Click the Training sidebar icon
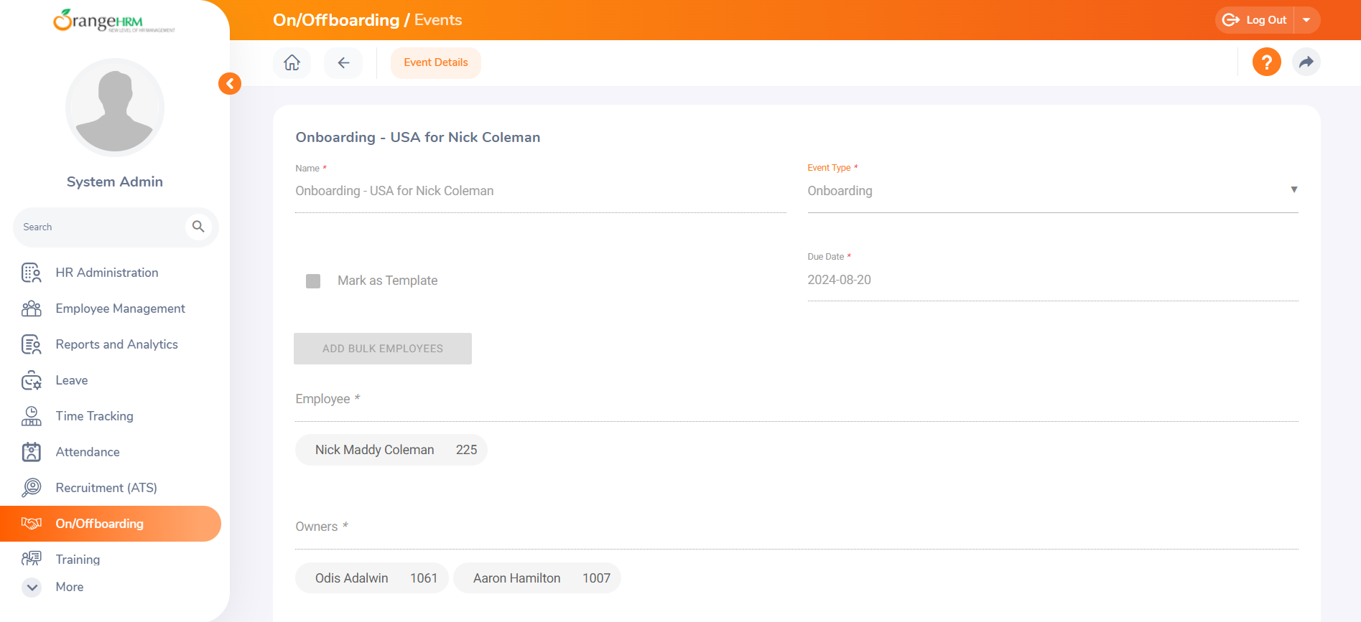 tap(32, 559)
